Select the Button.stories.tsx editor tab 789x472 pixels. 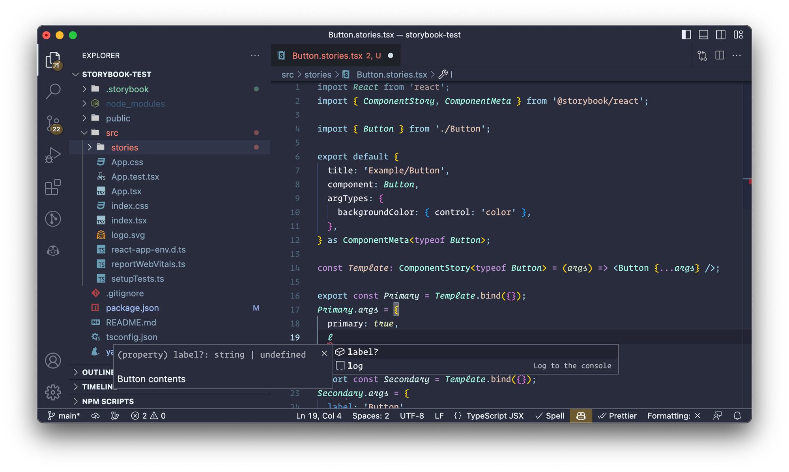coord(327,56)
